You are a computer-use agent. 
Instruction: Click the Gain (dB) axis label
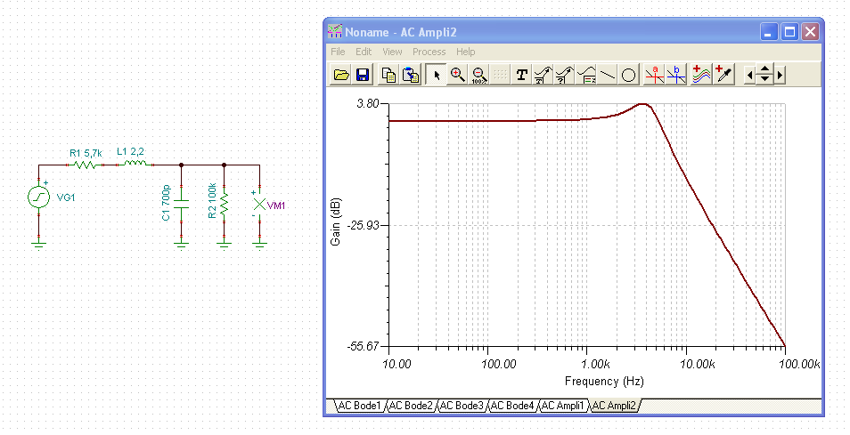336,222
